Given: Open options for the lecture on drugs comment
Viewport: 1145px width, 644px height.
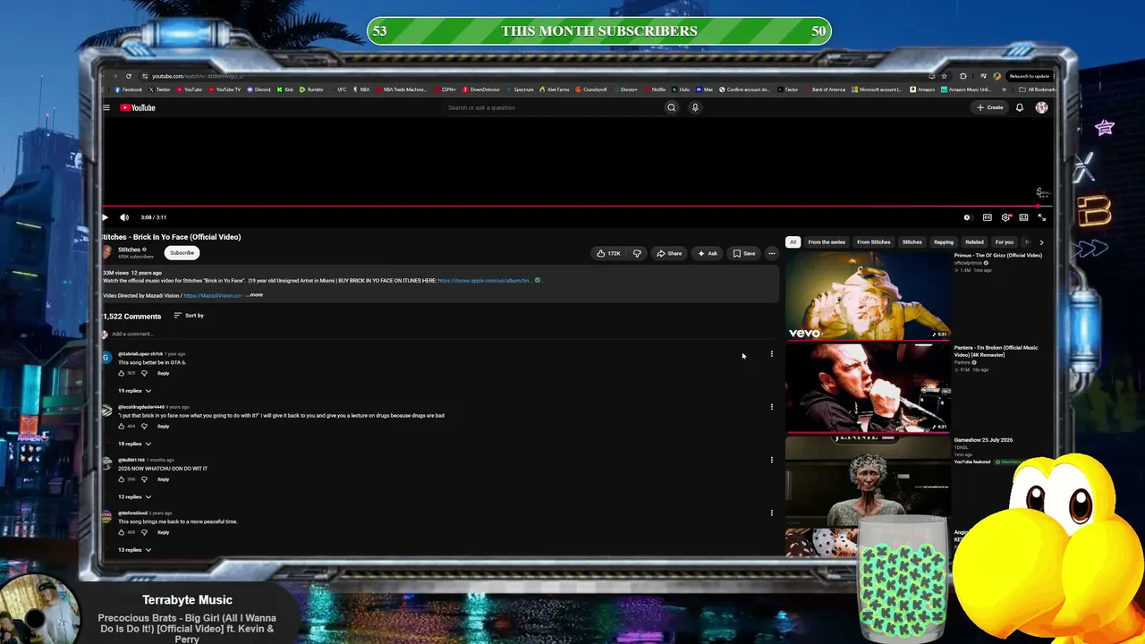Looking at the screenshot, I should point(771,407).
